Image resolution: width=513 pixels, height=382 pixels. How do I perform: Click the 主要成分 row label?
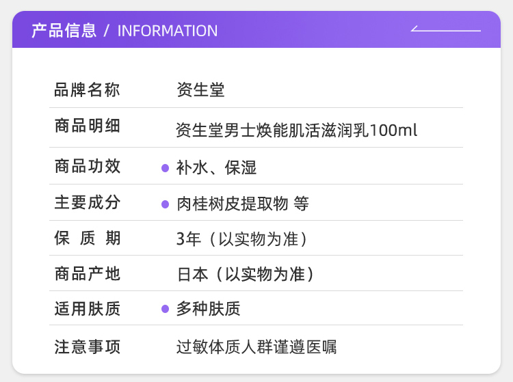[x=87, y=202]
